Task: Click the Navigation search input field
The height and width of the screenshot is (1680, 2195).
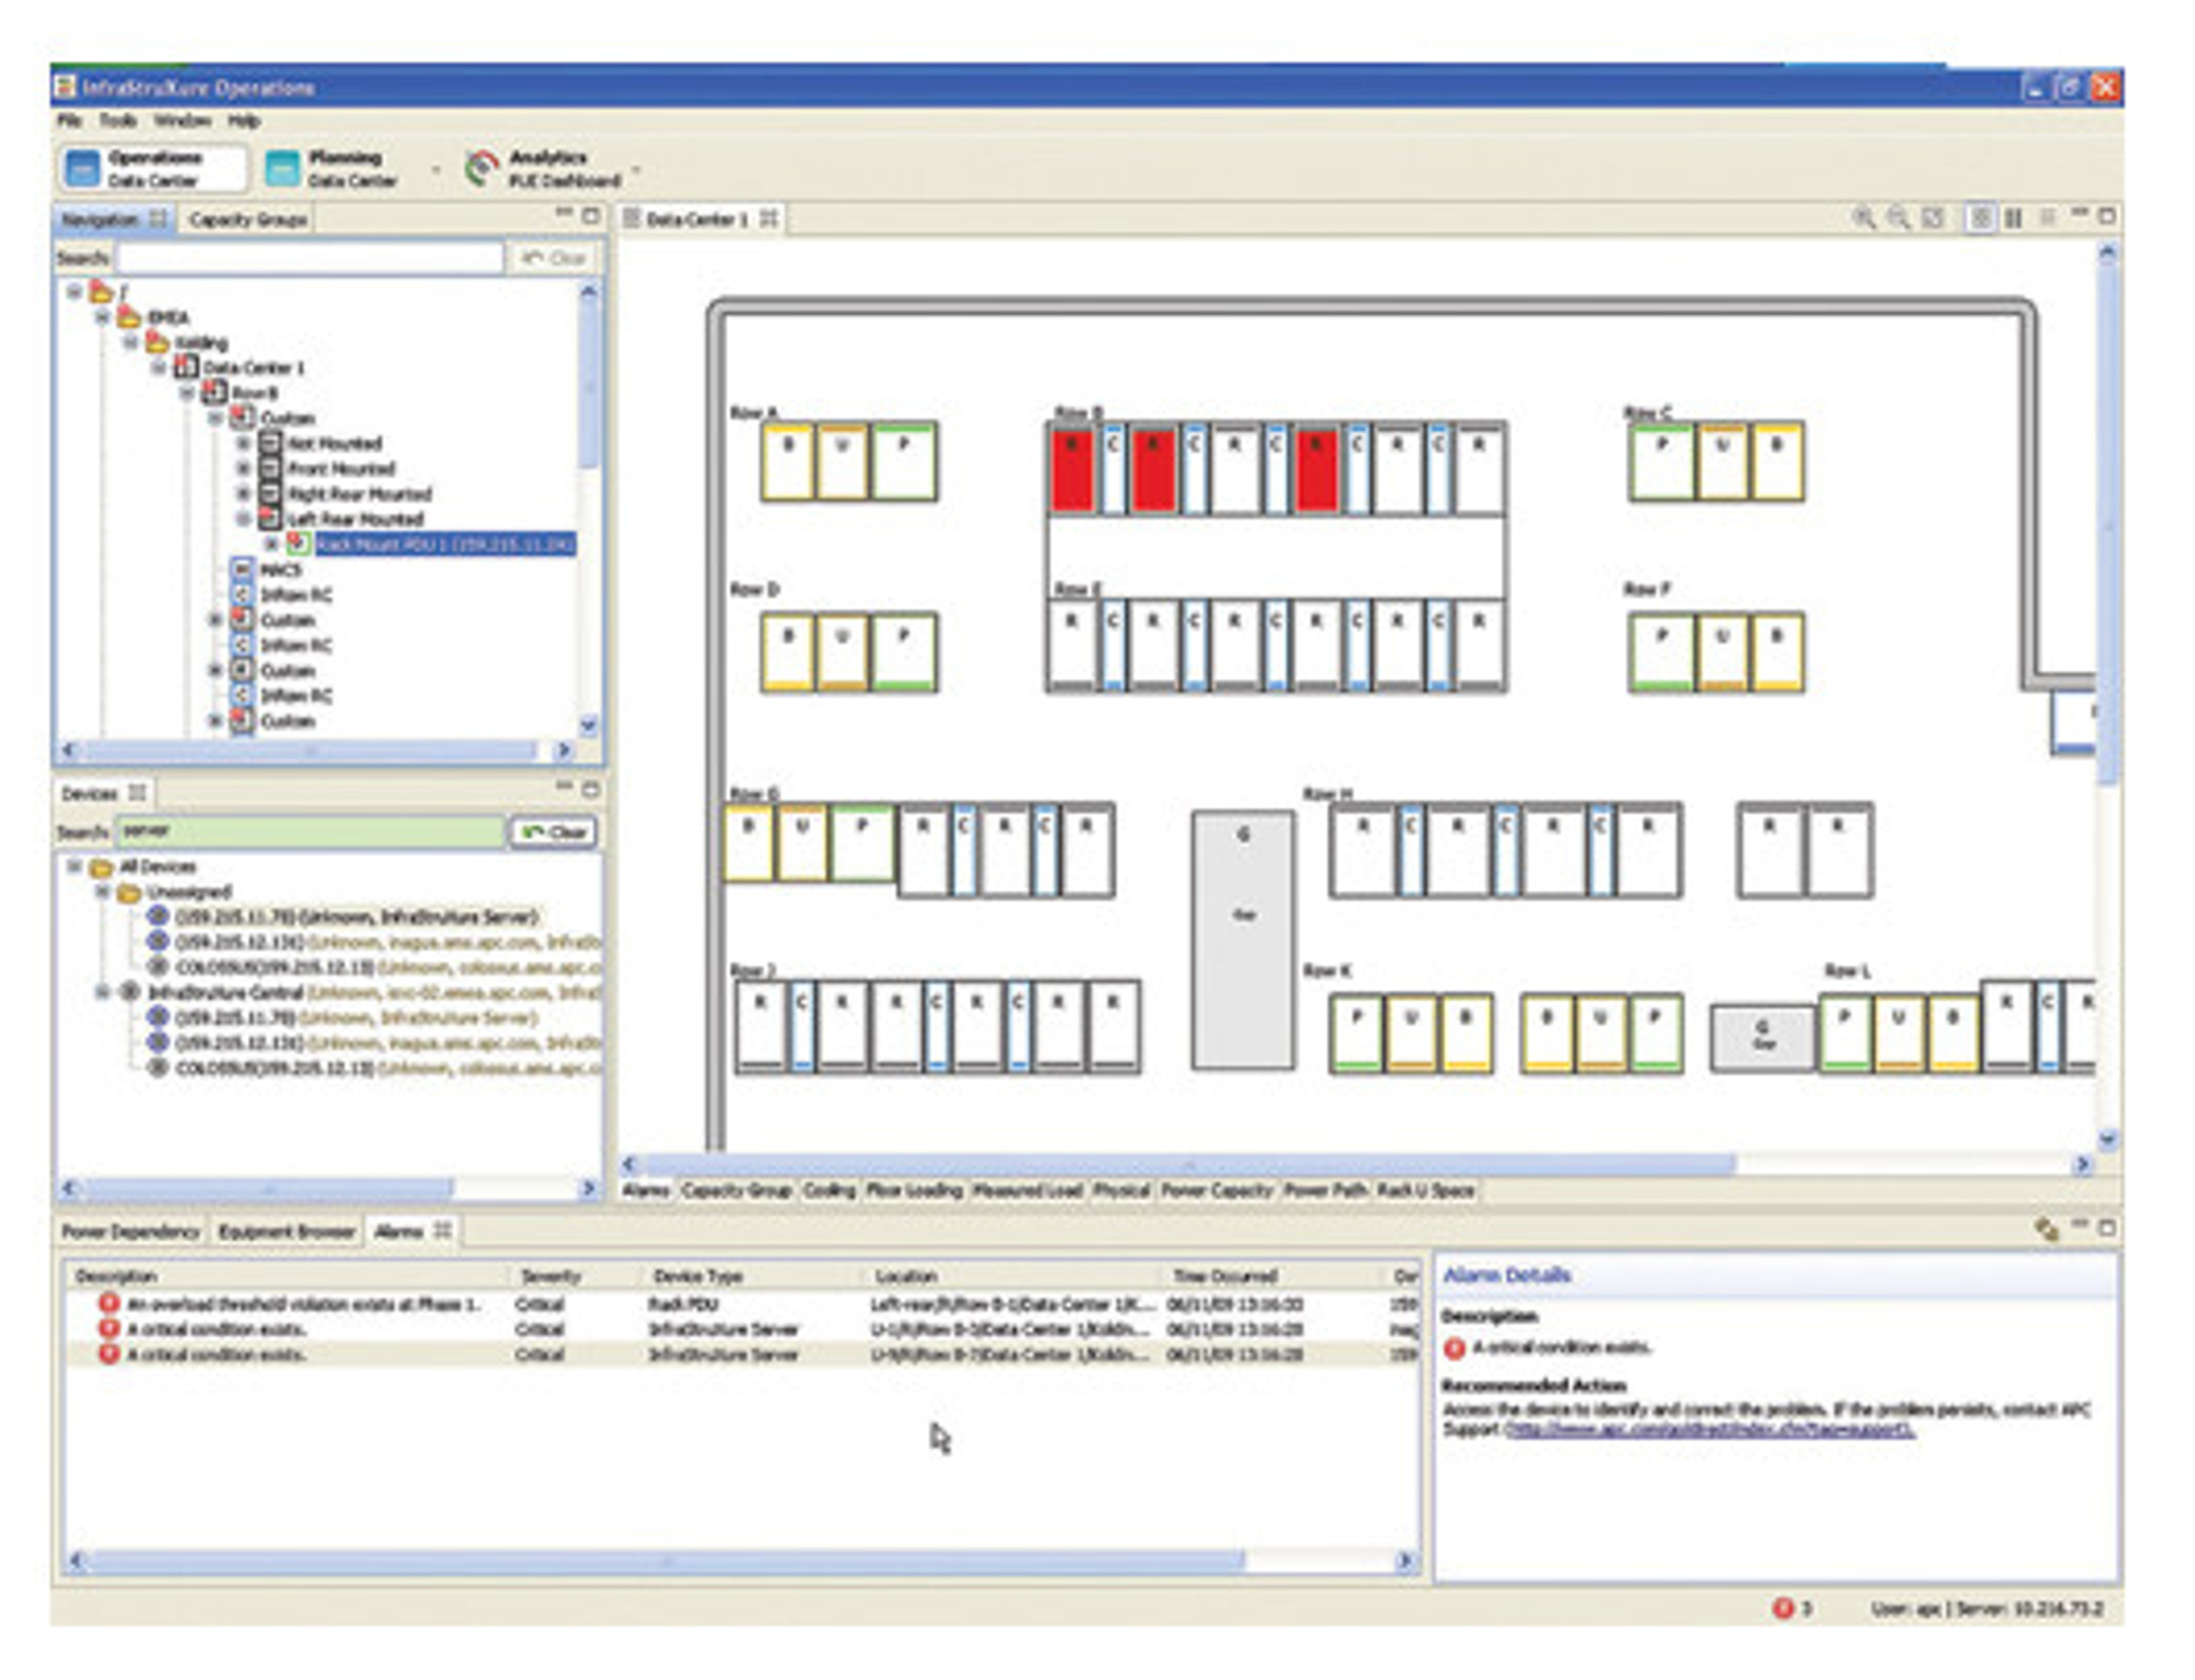Action: click(x=310, y=258)
